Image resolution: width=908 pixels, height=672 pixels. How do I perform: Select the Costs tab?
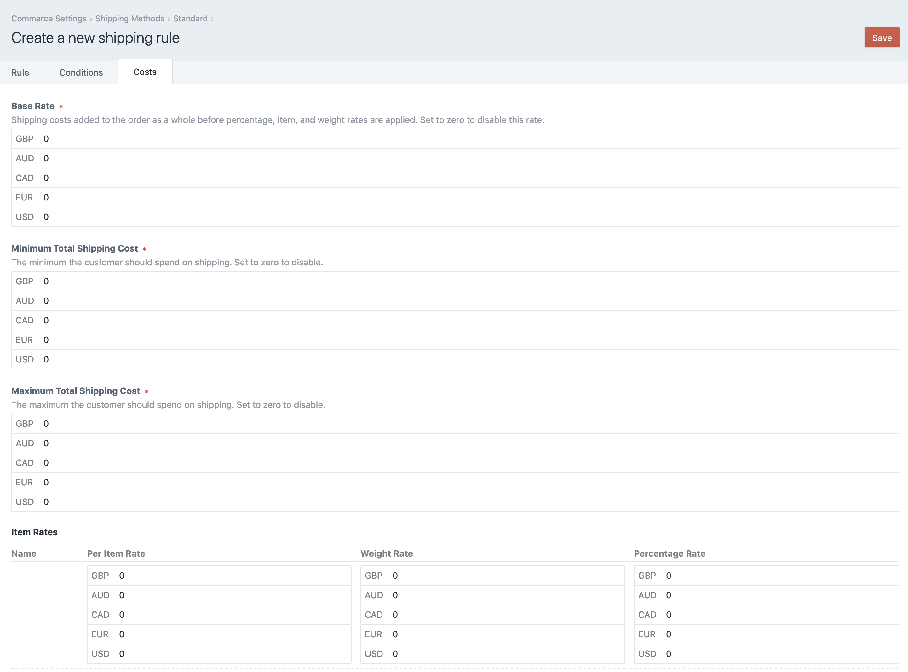[x=145, y=72]
